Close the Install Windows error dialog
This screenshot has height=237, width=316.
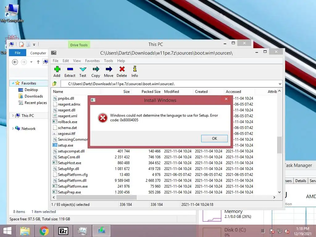click(226, 99)
